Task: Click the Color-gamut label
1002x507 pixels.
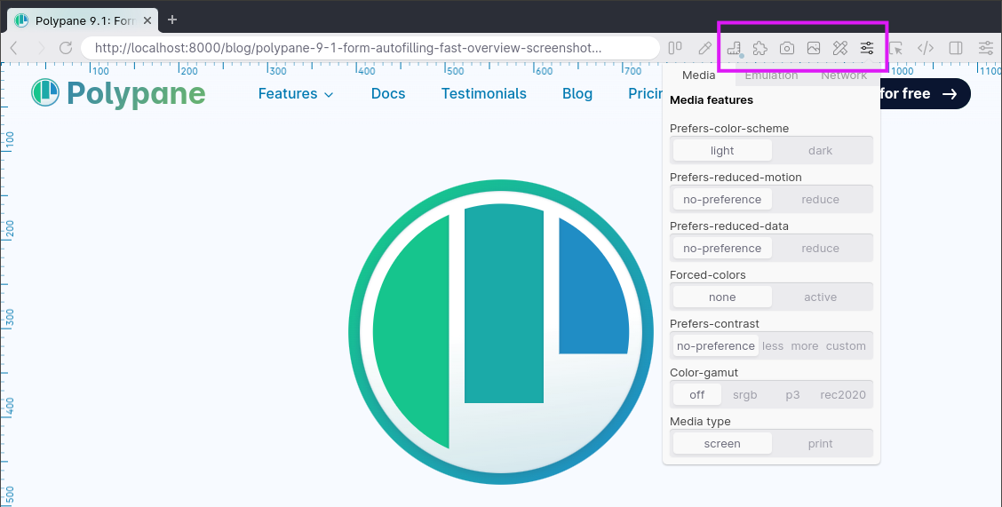Action: [704, 373]
